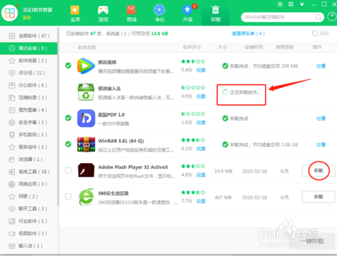Image resolution: width=337 pixels, height=256 pixels.
Task: Select the 卸载 uninstall tab
Action: (x=216, y=13)
